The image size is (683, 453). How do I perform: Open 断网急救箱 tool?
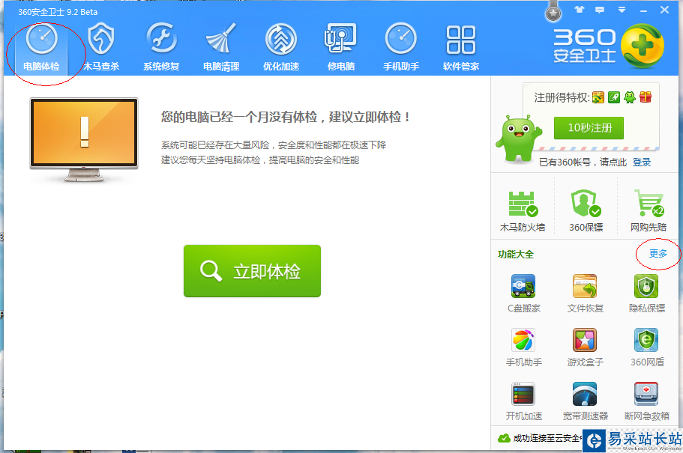point(647,401)
